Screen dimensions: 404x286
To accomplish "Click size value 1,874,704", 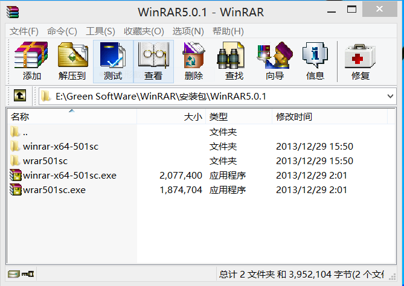I will (181, 190).
